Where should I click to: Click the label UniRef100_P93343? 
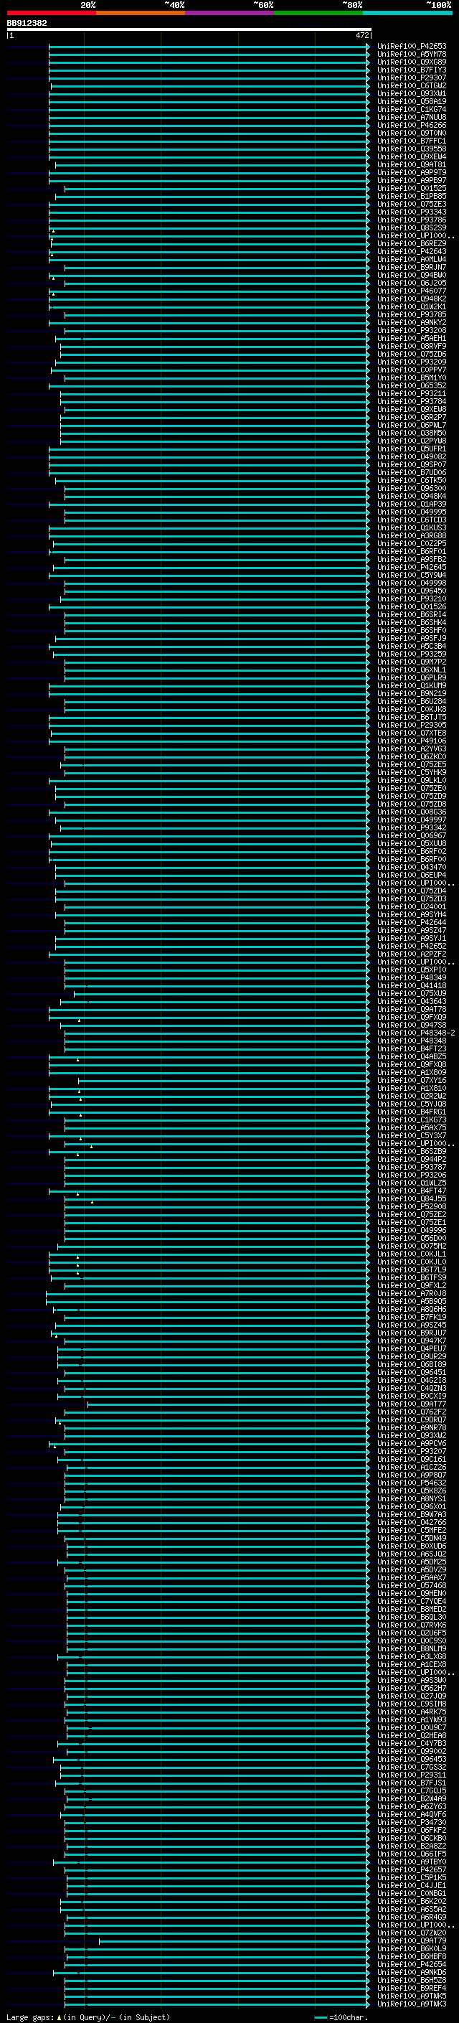click(411, 212)
